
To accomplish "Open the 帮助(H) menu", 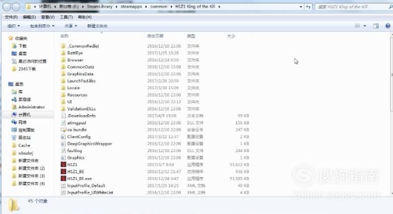I will click(x=85, y=17).
